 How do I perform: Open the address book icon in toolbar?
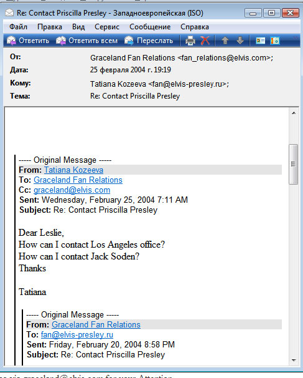[x=261, y=41]
